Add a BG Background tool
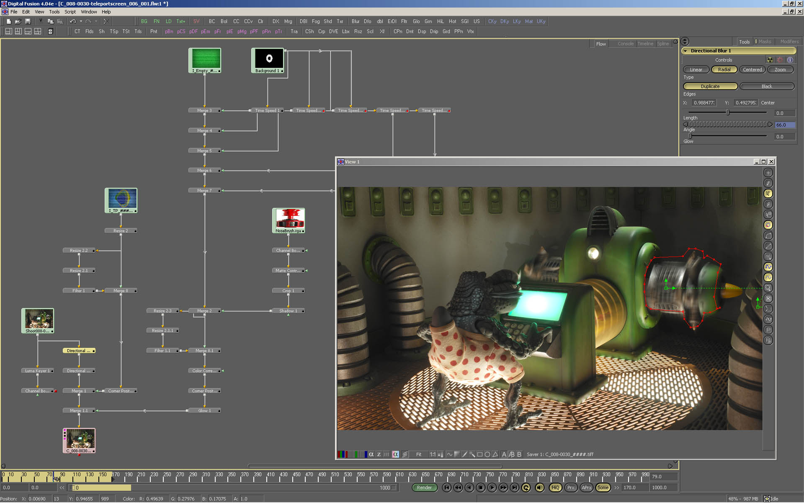This screenshot has height=503, width=804. [x=144, y=21]
